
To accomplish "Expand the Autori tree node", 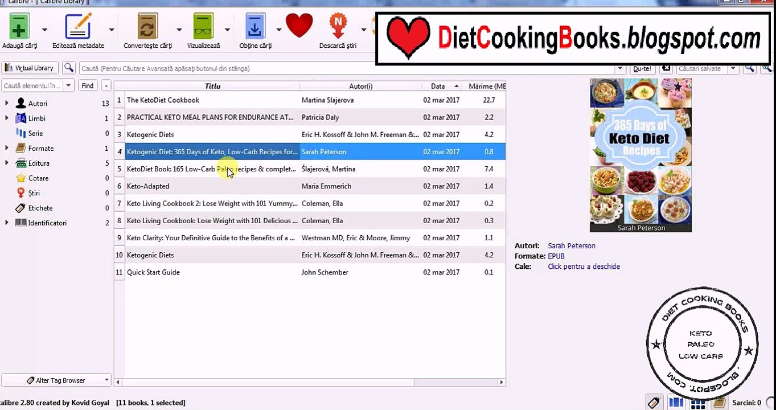I will (x=7, y=103).
